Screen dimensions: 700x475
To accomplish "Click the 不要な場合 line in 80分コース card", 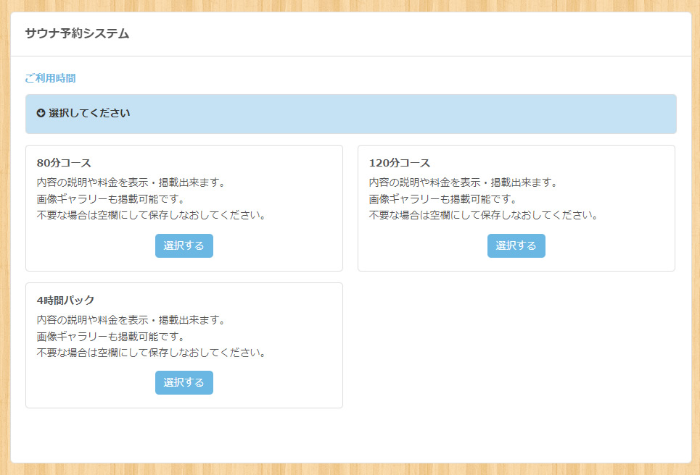I will 151,215.
